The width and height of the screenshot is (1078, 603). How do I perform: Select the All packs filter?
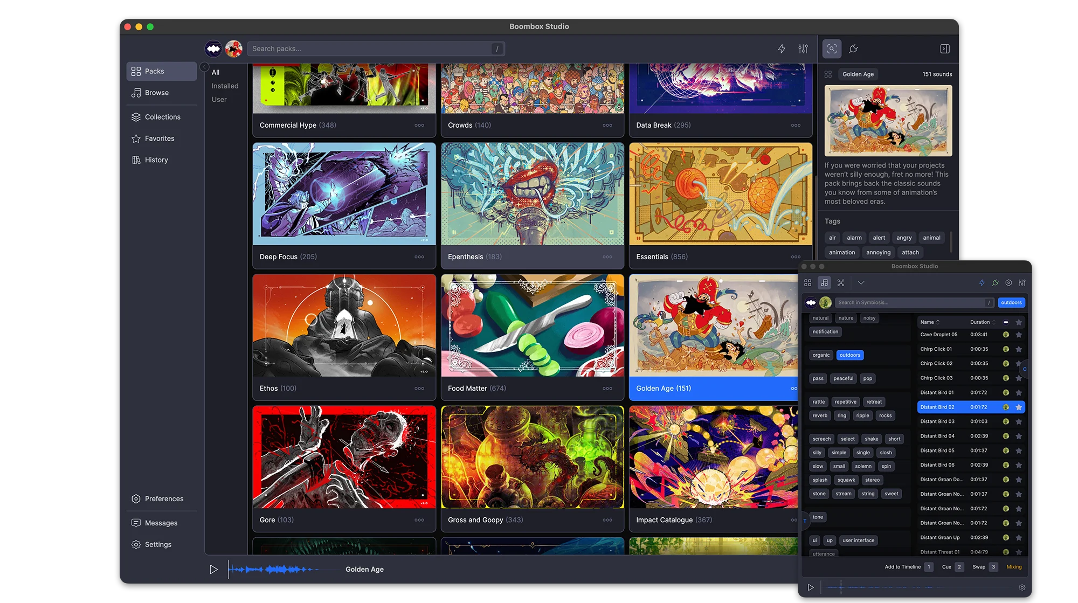pos(216,72)
